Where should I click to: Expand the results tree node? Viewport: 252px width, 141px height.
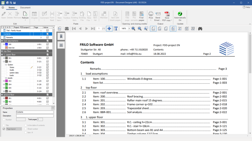6,78
